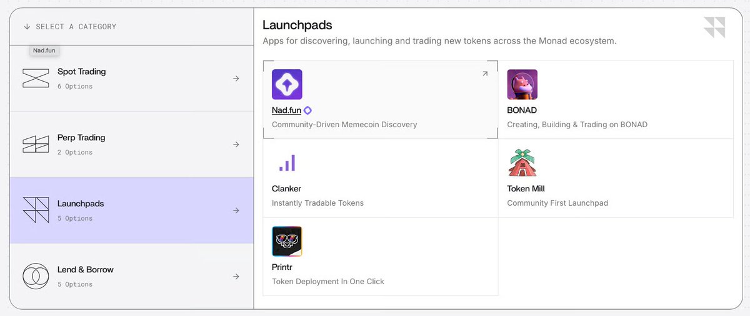Screen dimensions: 750x316
Task: Click 'Token Deployment In One Click' text
Action: click(328, 282)
